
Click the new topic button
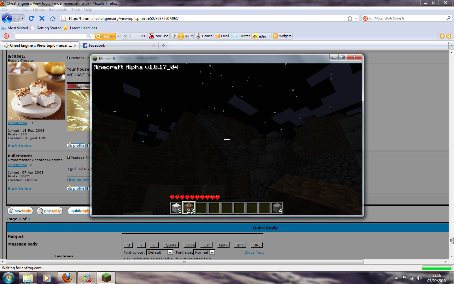click(20, 211)
